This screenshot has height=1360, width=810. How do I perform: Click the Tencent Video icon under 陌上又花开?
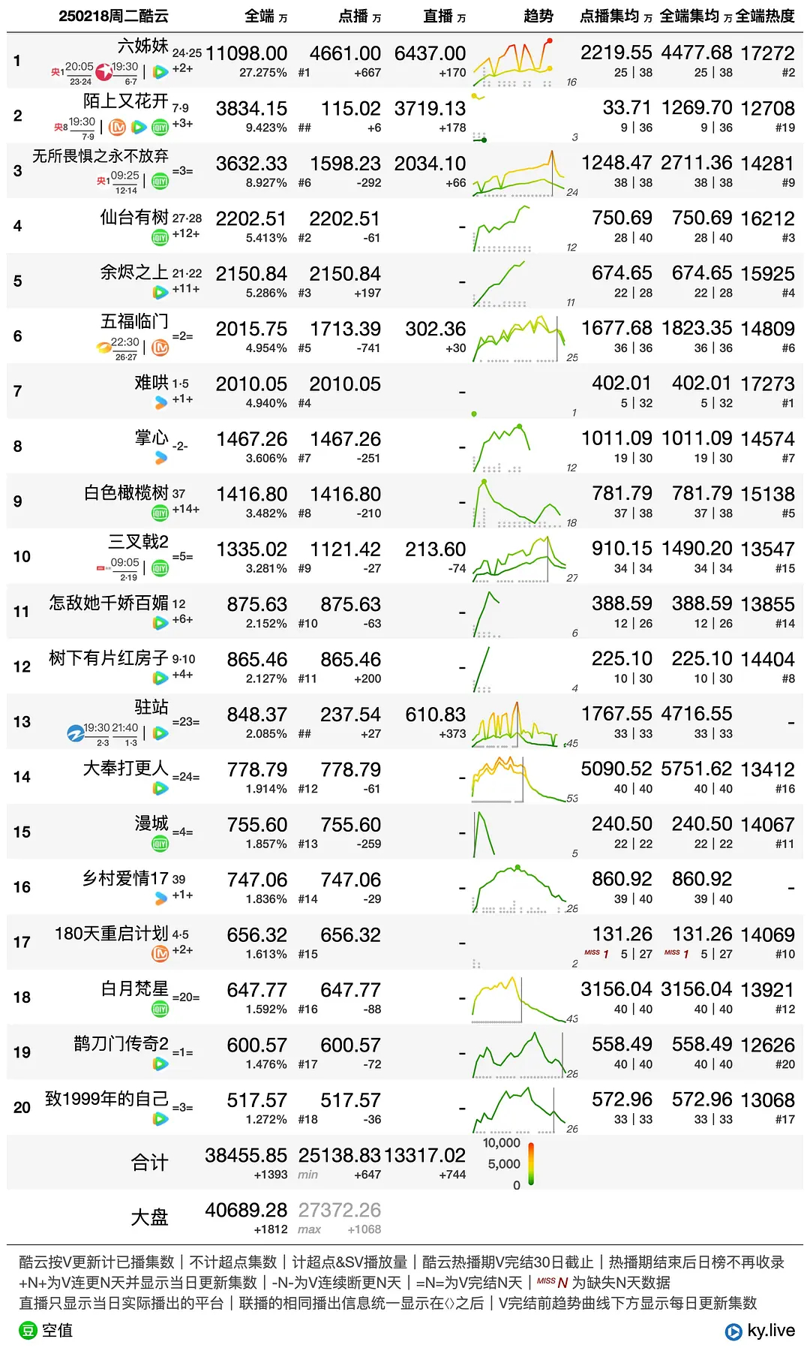point(139,127)
